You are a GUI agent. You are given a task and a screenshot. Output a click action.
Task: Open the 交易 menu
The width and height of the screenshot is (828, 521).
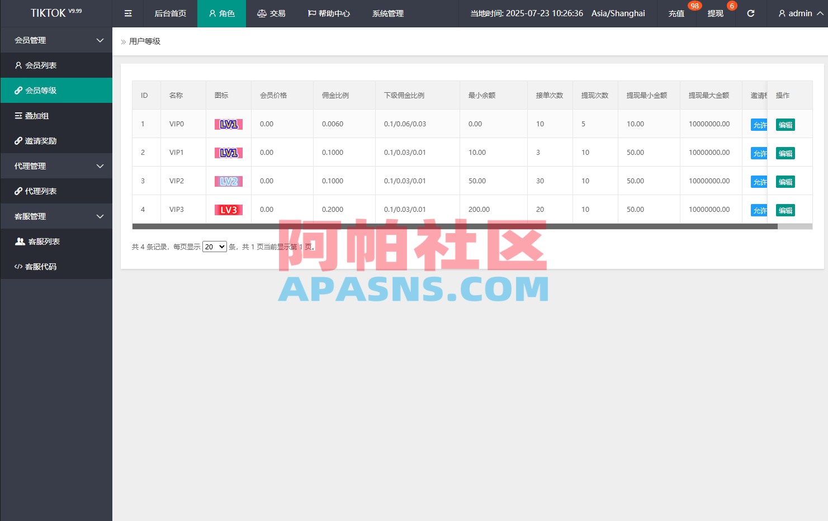(271, 13)
